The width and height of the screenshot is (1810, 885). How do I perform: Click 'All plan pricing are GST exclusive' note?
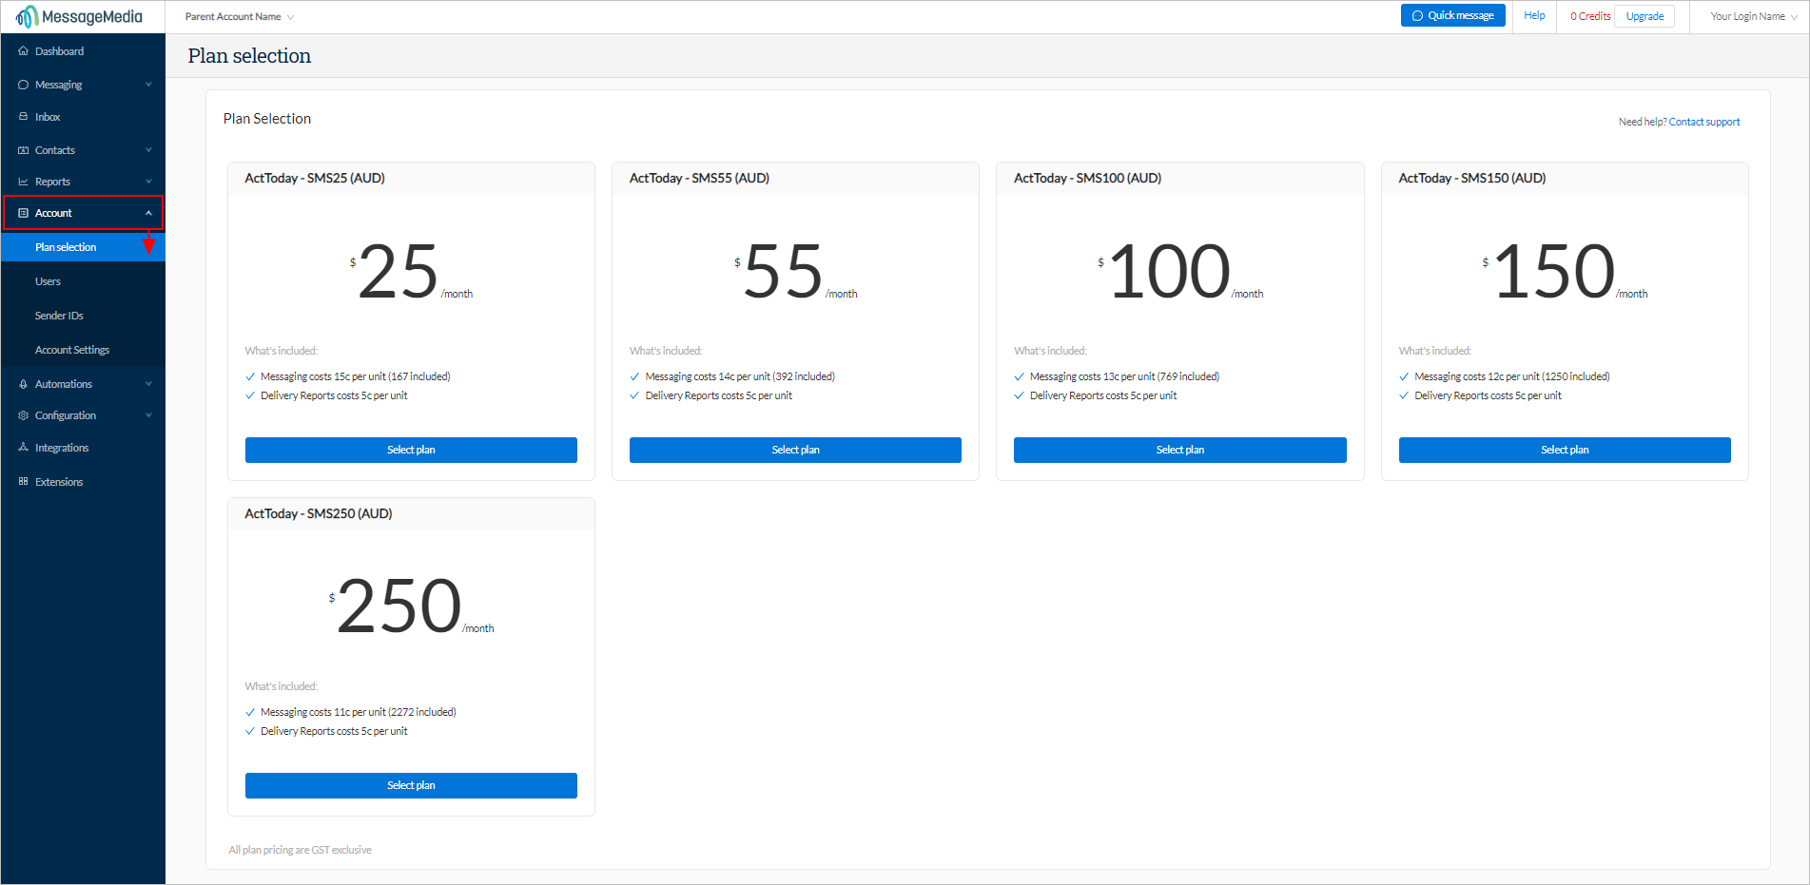(x=300, y=850)
